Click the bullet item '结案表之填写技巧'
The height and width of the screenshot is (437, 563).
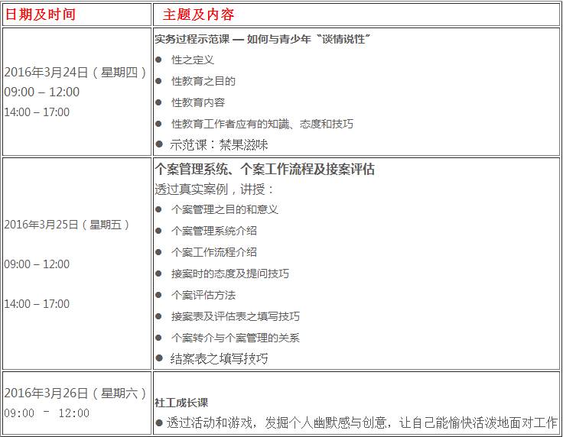(x=219, y=358)
